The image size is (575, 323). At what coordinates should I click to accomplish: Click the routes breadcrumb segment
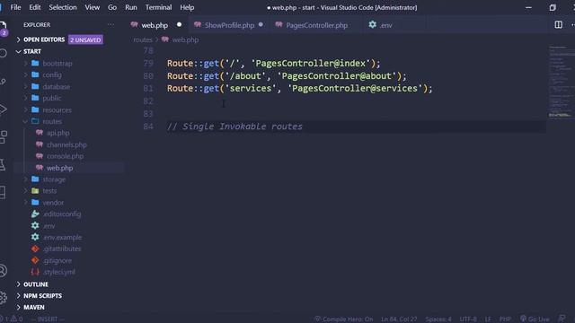pyautogui.click(x=143, y=39)
